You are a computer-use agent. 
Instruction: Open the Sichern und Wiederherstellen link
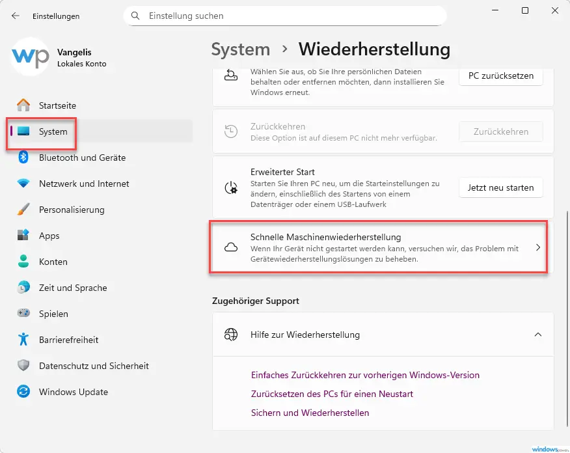[310, 413]
